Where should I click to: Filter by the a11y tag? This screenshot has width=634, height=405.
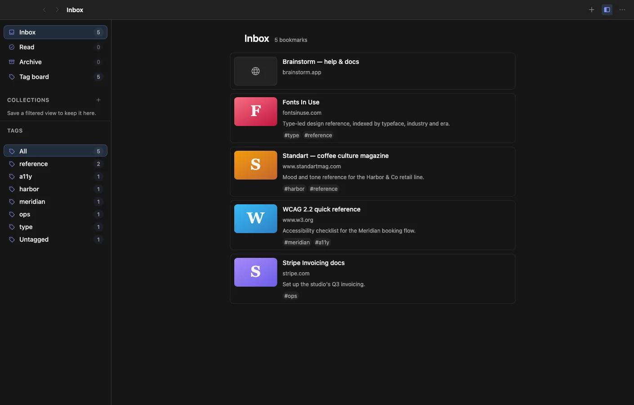(55, 176)
